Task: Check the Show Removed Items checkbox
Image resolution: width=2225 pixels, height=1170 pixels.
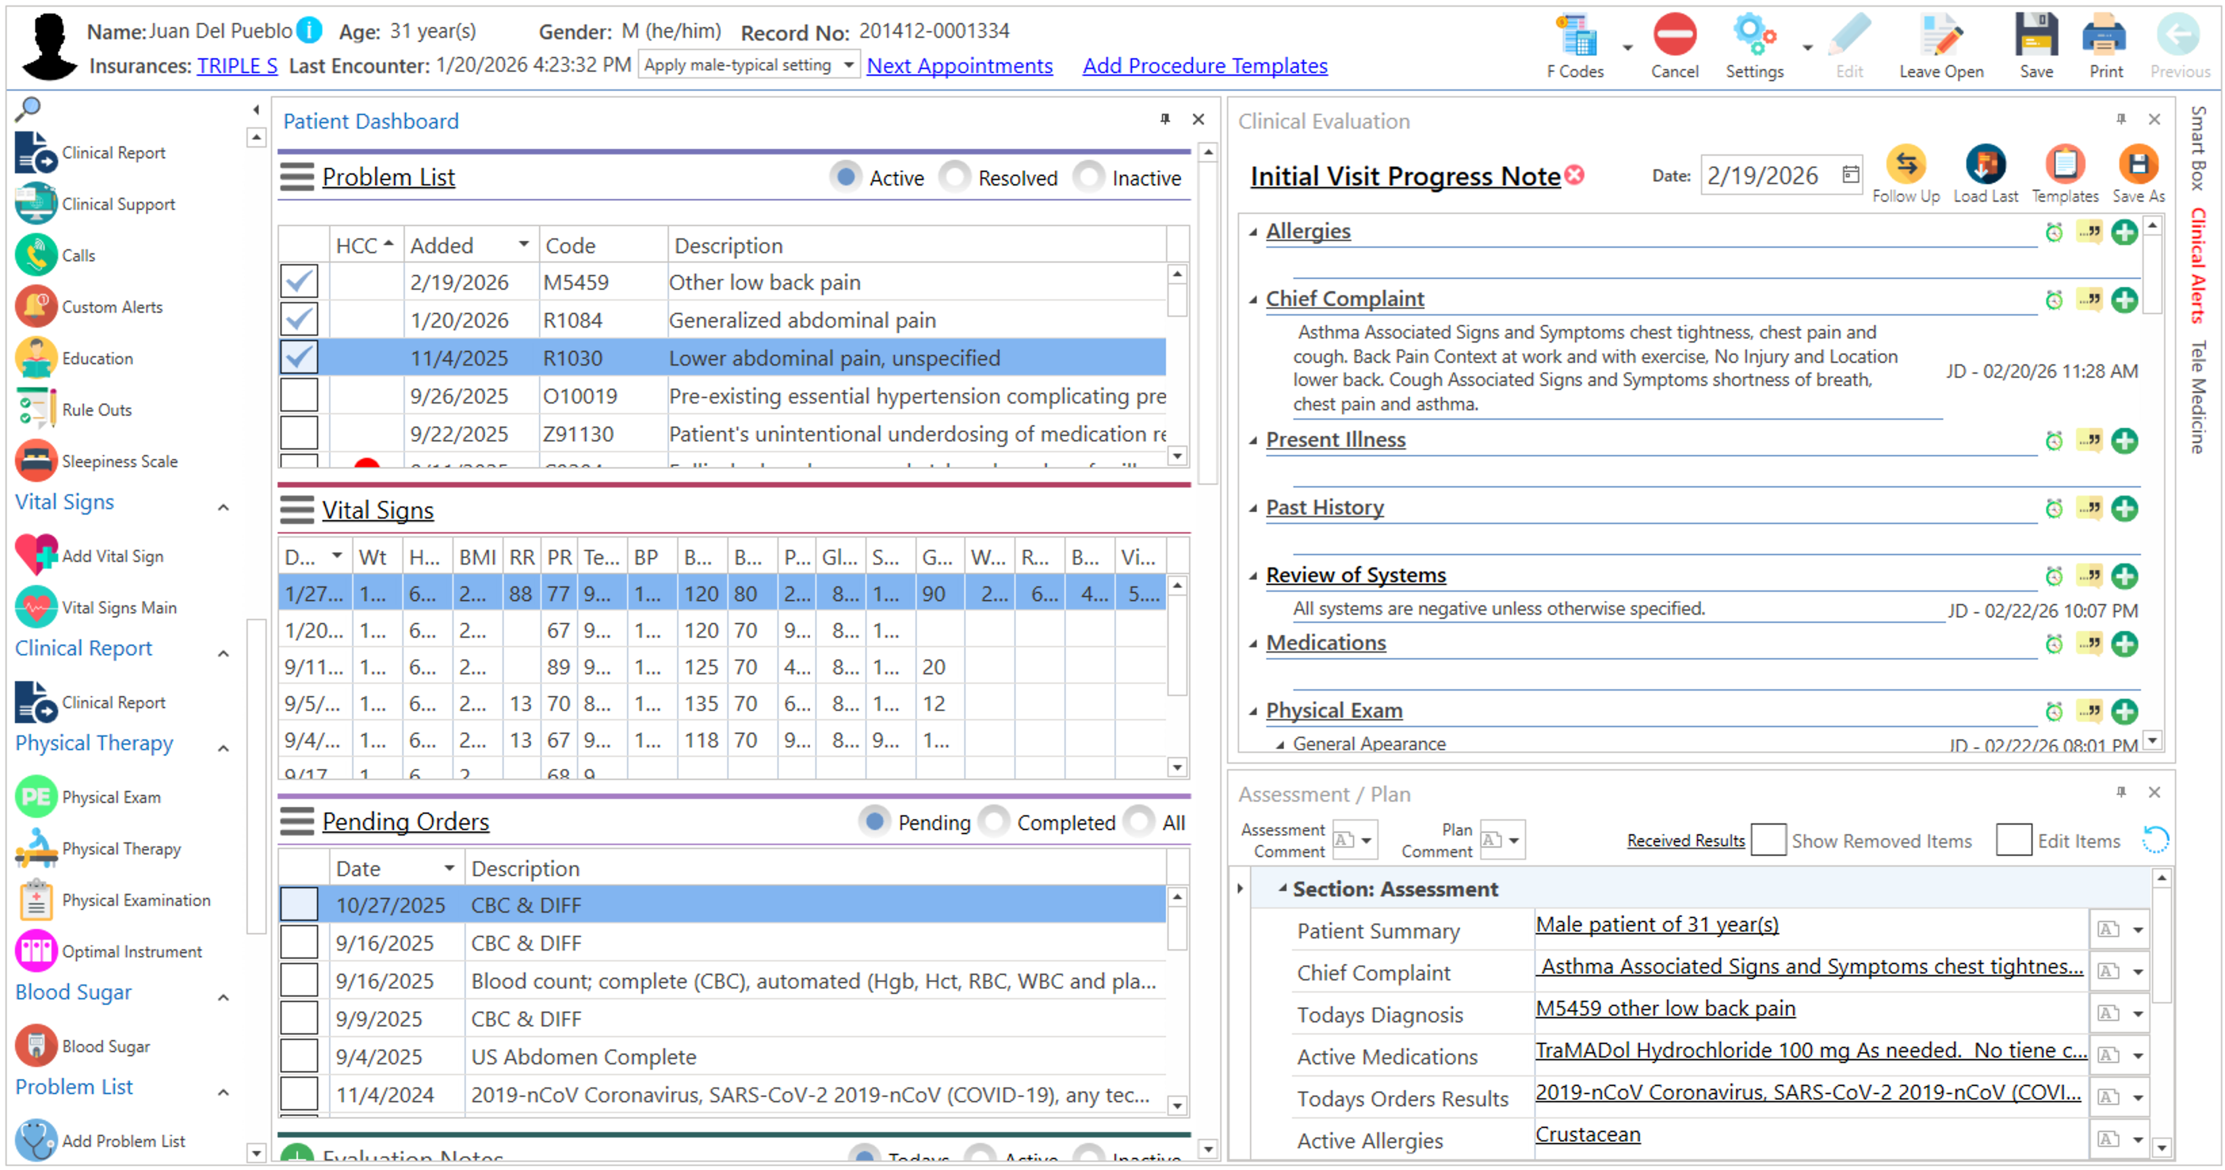Action: coord(1768,840)
